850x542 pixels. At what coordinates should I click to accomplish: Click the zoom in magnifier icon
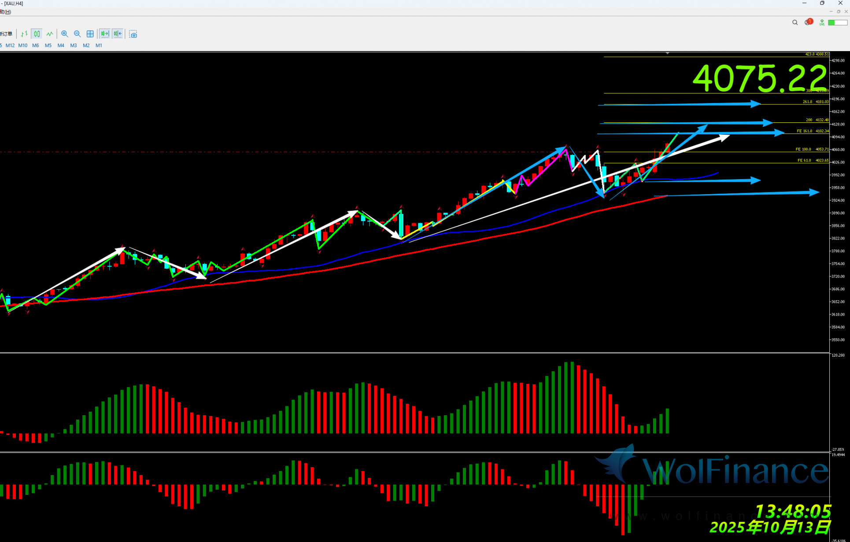click(x=65, y=34)
